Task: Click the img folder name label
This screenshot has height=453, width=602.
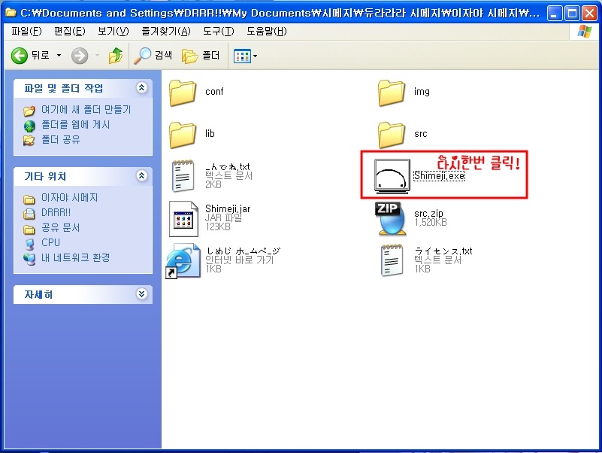Action: 422,92
